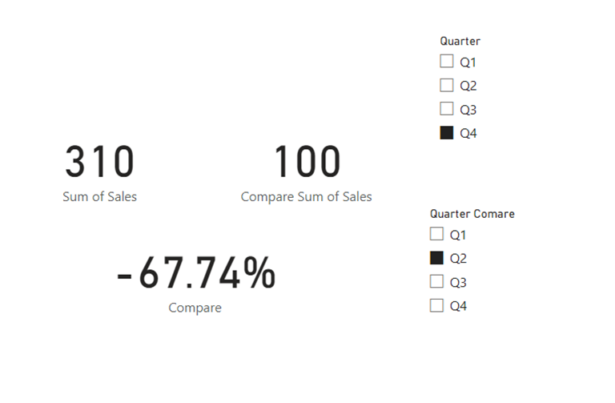Enable Q3 checkbox in Quarter slicer
This screenshot has width=615, height=403.
click(x=447, y=109)
